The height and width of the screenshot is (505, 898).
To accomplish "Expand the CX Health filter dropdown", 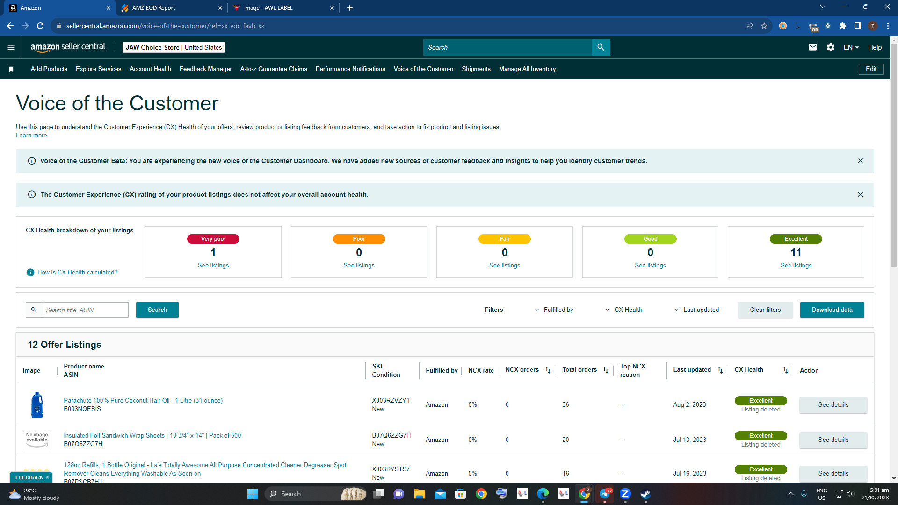I will click(624, 310).
